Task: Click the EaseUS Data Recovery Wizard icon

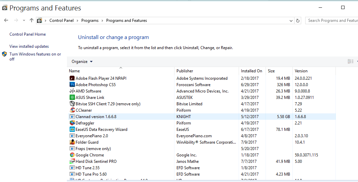Action: point(72,129)
